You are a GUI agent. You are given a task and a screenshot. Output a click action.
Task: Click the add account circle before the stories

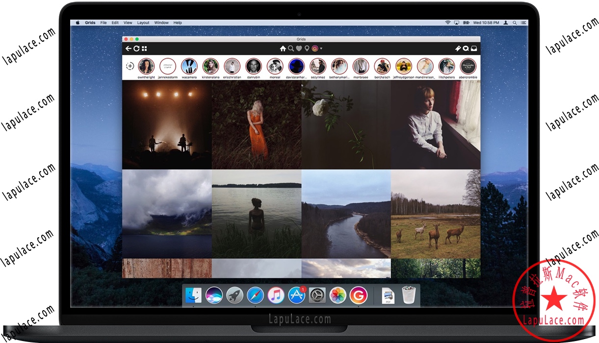click(x=131, y=66)
